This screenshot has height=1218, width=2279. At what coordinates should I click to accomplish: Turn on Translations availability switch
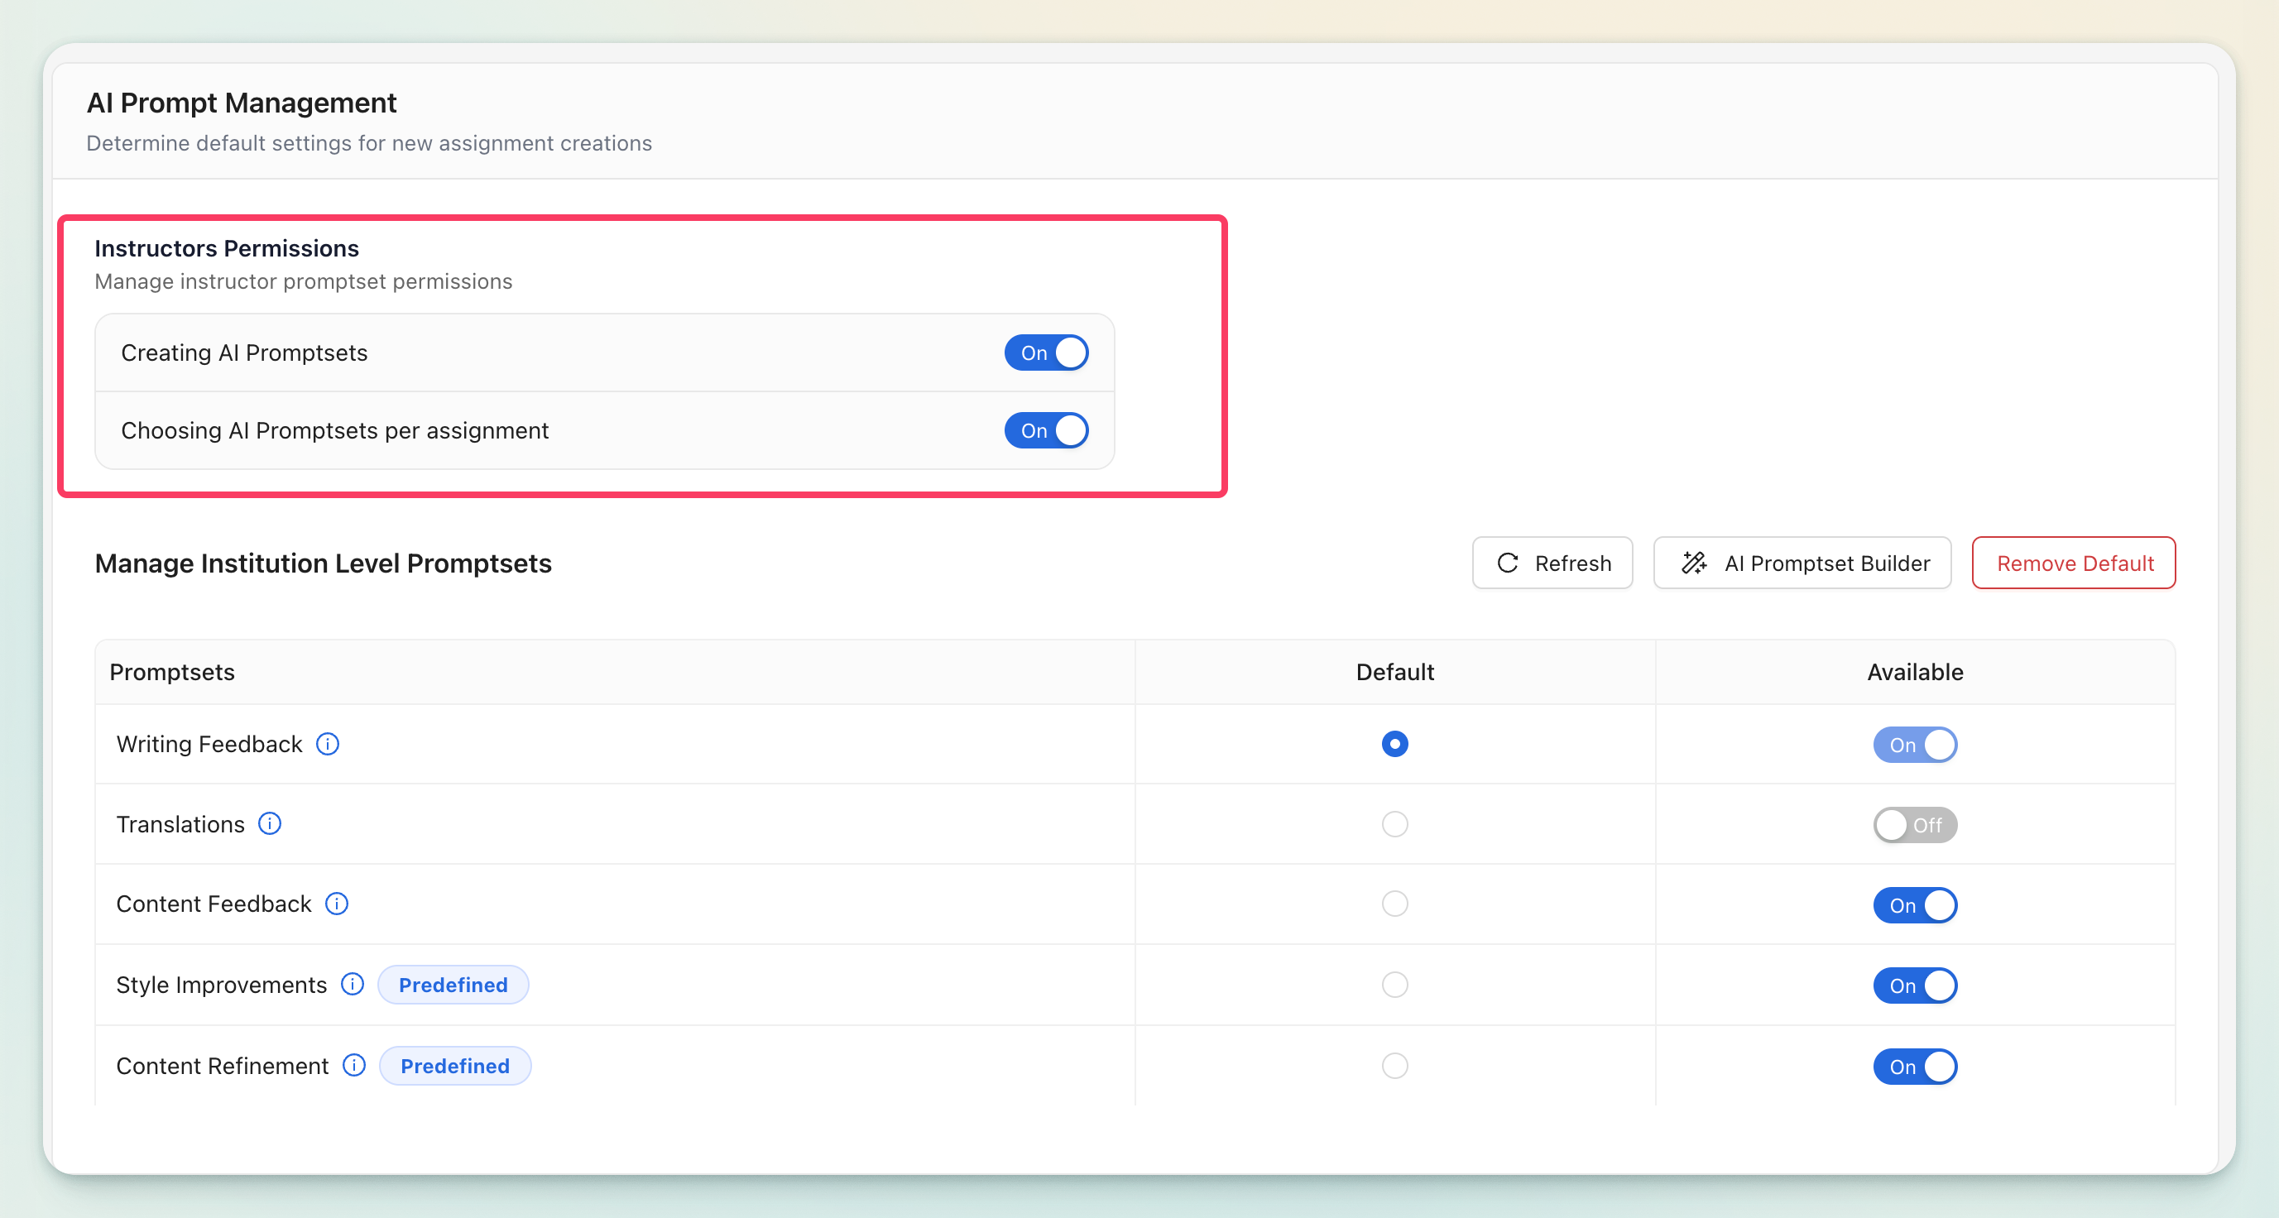tap(1915, 824)
